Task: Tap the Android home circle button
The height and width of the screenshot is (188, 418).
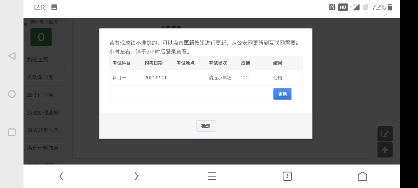Action: 12,94
